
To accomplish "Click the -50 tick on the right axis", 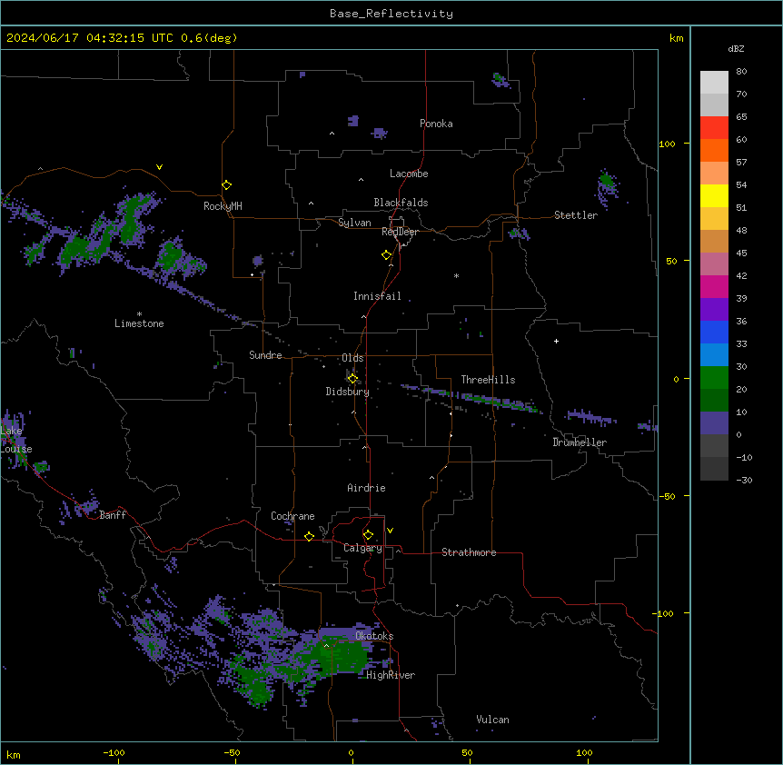I will pos(667,496).
